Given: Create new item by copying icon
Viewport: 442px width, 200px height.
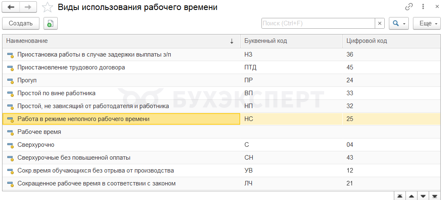Looking at the screenshot, I should [51, 23].
